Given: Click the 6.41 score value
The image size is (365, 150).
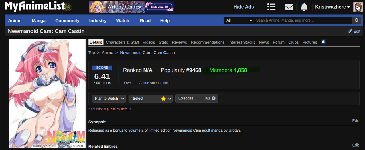Looking at the screenshot, I should click(x=102, y=76).
